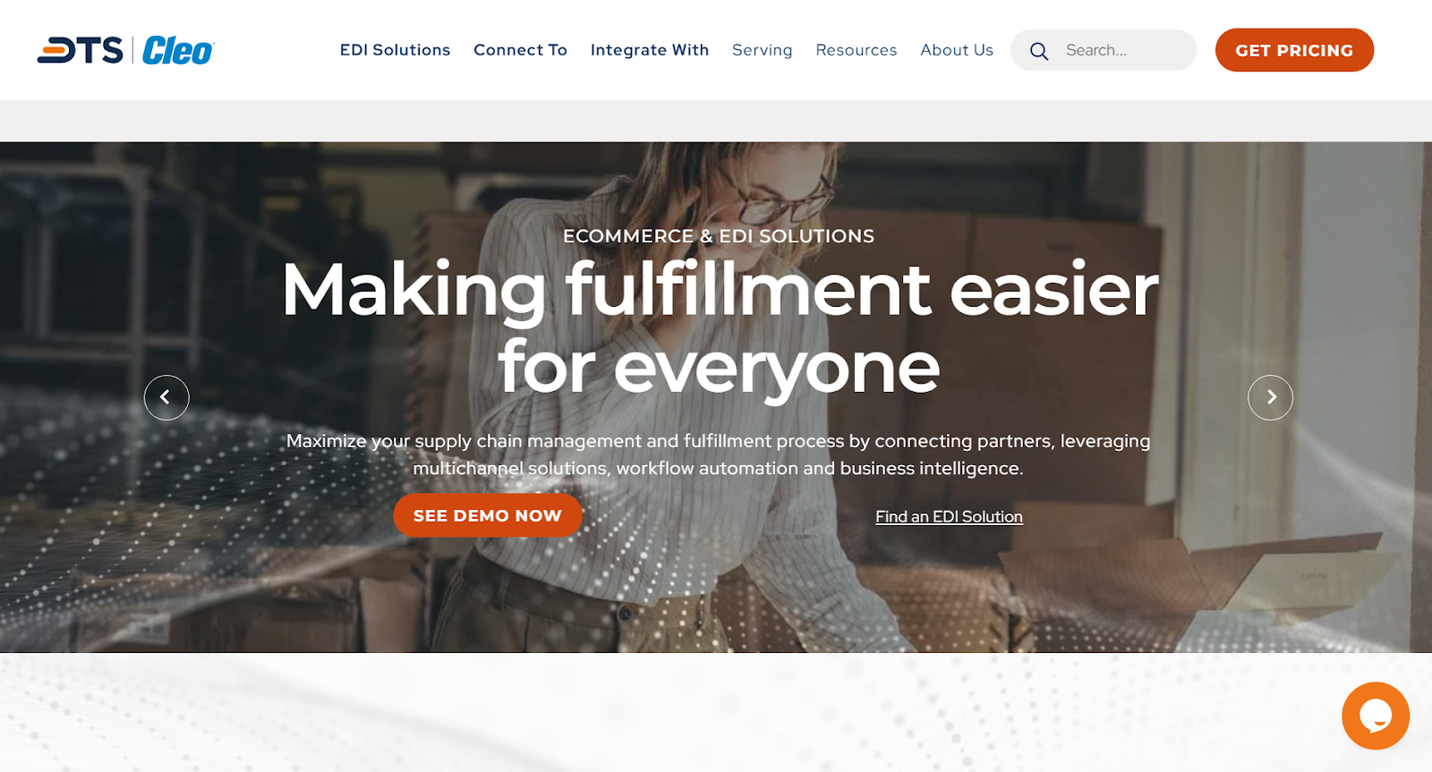This screenshot has height=772, width=1432.
Task: Click the magnifying glass search icon
Action: (x=1038, y=51)
